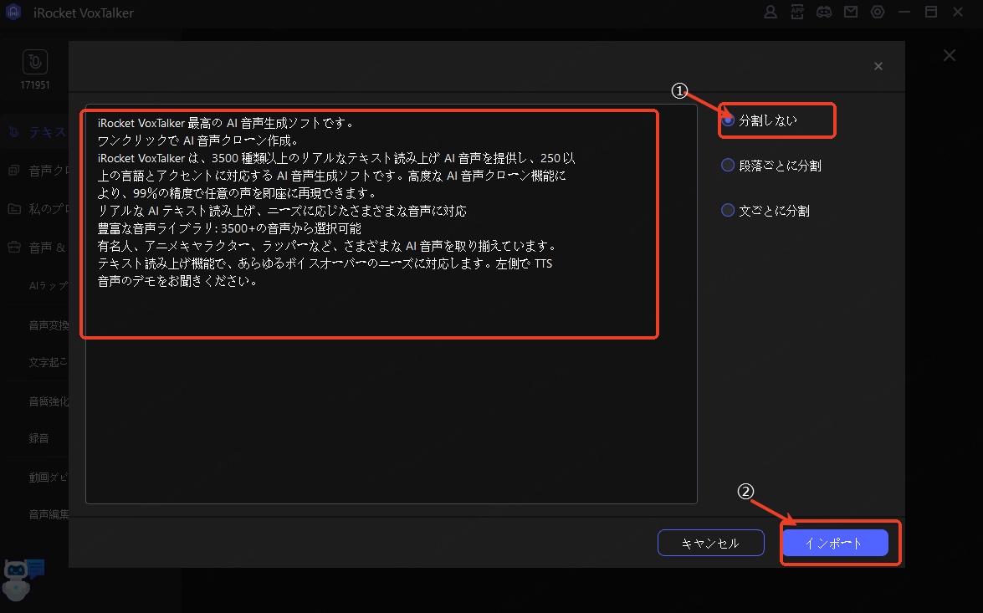The width and height of the screenshot is (983, 613).
Task: Select 段落ごとに分割 radio option
Action: pyautogui.click(x=771, y=166)
